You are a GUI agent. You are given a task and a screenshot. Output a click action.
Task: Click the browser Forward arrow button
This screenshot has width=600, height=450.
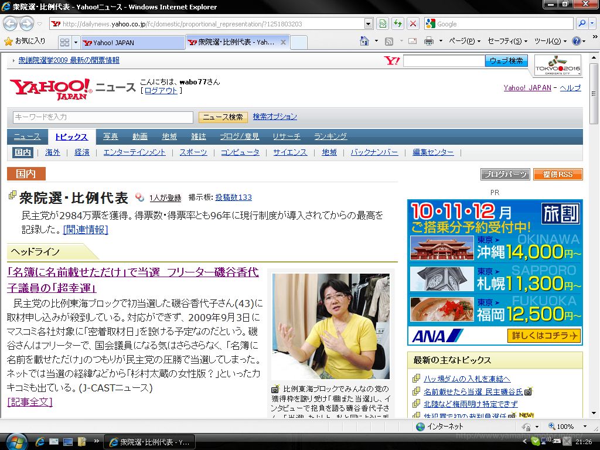tap(26, 23)
